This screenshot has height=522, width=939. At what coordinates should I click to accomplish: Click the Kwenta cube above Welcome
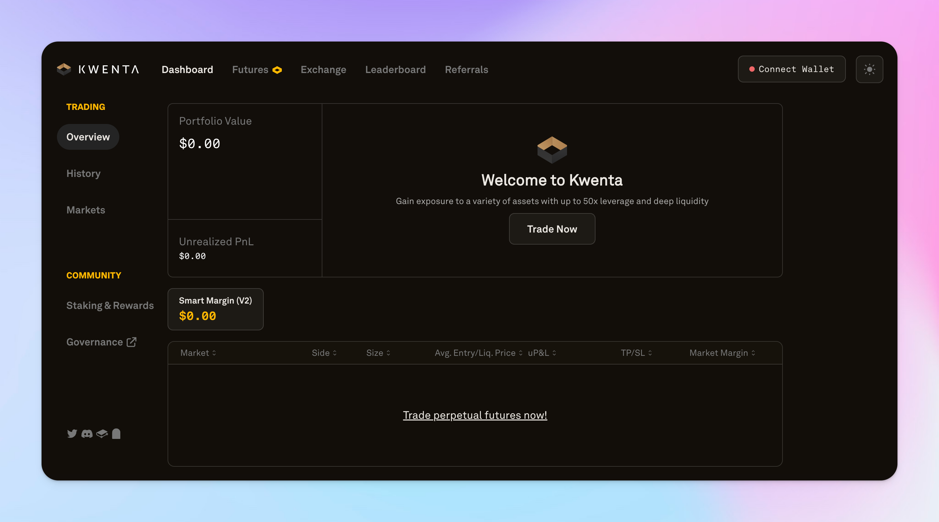(552, 149)
